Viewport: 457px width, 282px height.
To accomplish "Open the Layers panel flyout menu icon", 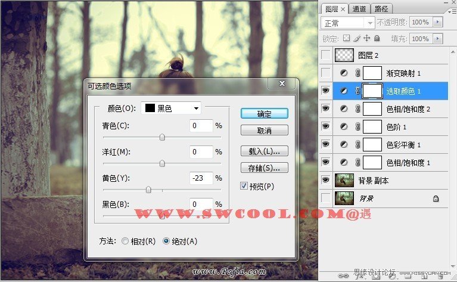I will point(452,11).
